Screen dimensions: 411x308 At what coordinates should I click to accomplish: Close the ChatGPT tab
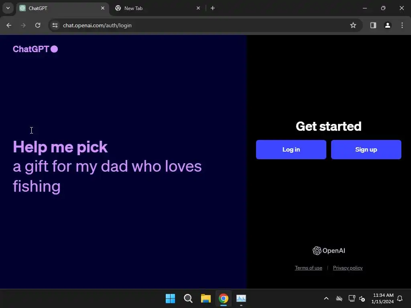point(103,8)
